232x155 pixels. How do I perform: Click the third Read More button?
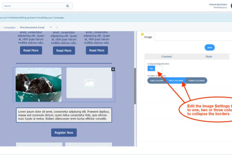pos(97,50)
